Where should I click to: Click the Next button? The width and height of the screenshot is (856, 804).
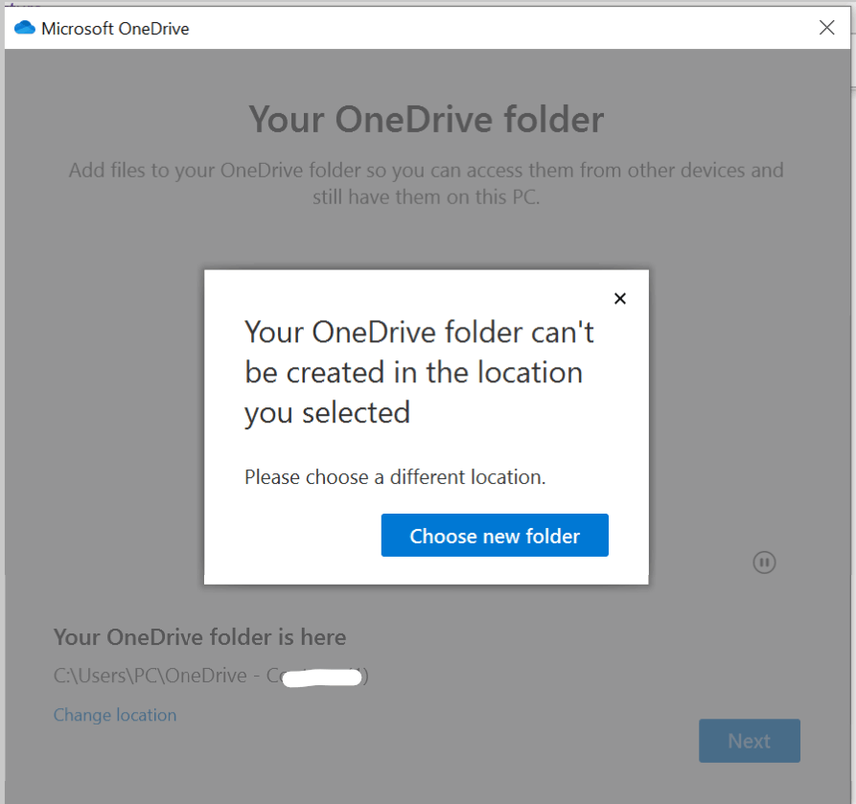coord(750,741)
